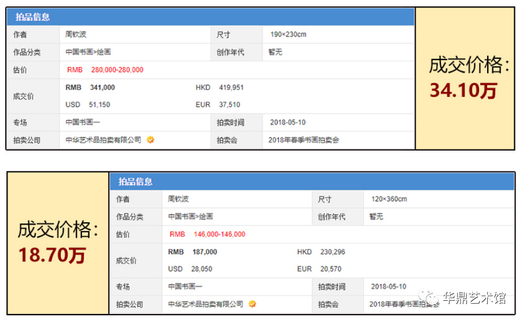Screen dimensions: 523x321
Task: Select the 拍品信息 header above the 187,000 lot
Action: tap(135, 182)
